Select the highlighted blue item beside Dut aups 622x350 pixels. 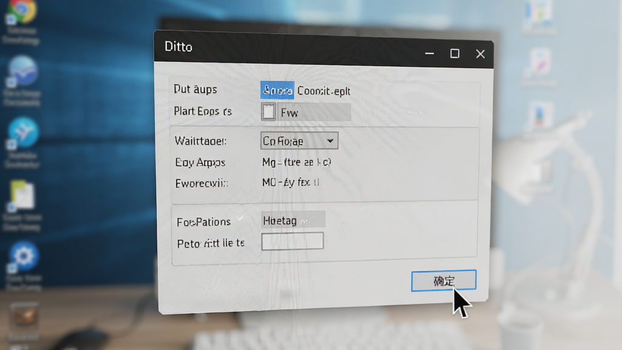coord(277,90)
